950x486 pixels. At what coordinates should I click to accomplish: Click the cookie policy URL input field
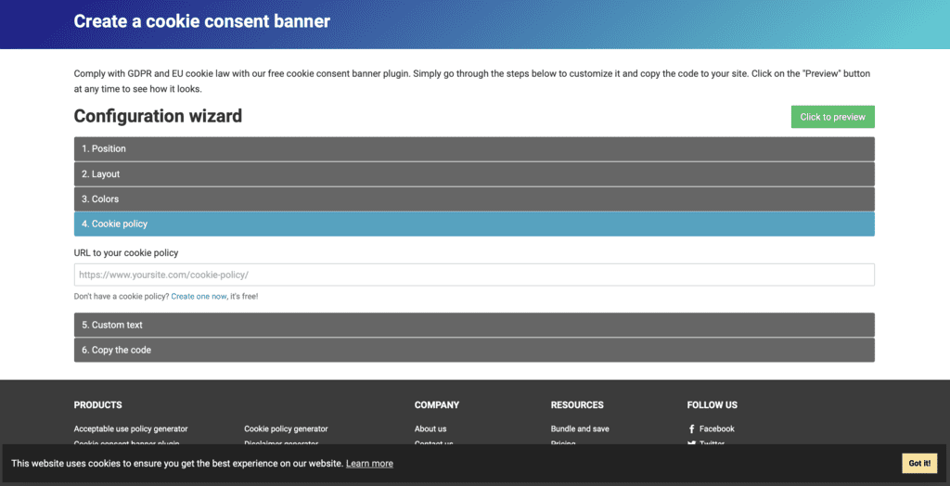click(473, 275)
